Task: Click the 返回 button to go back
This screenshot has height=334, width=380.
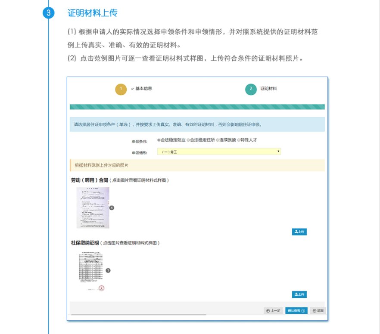Action: click(318, 310)
